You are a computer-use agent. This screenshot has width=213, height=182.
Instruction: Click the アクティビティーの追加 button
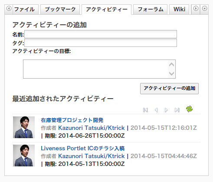coord(169,89)
